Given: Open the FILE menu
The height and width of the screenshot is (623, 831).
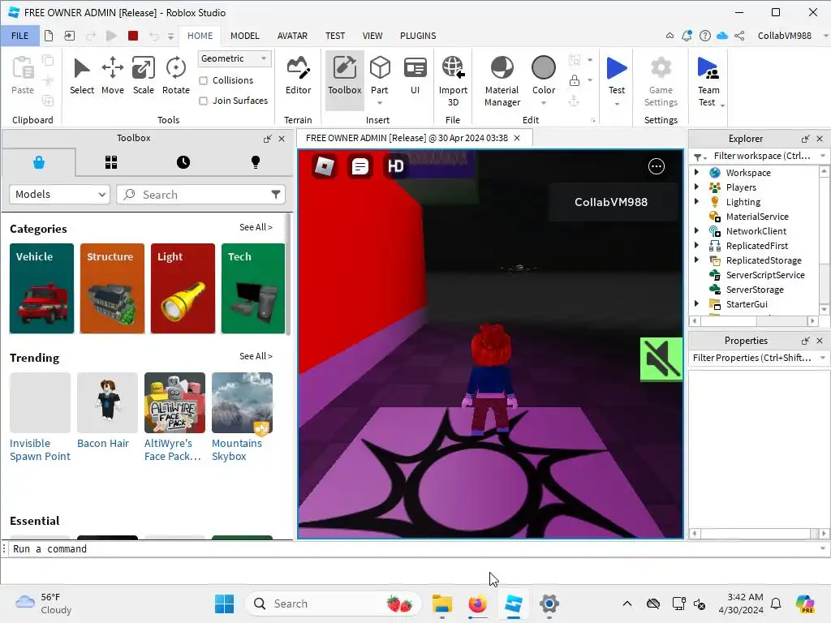Looking at the screenshot, I should (x=20, y=36).
